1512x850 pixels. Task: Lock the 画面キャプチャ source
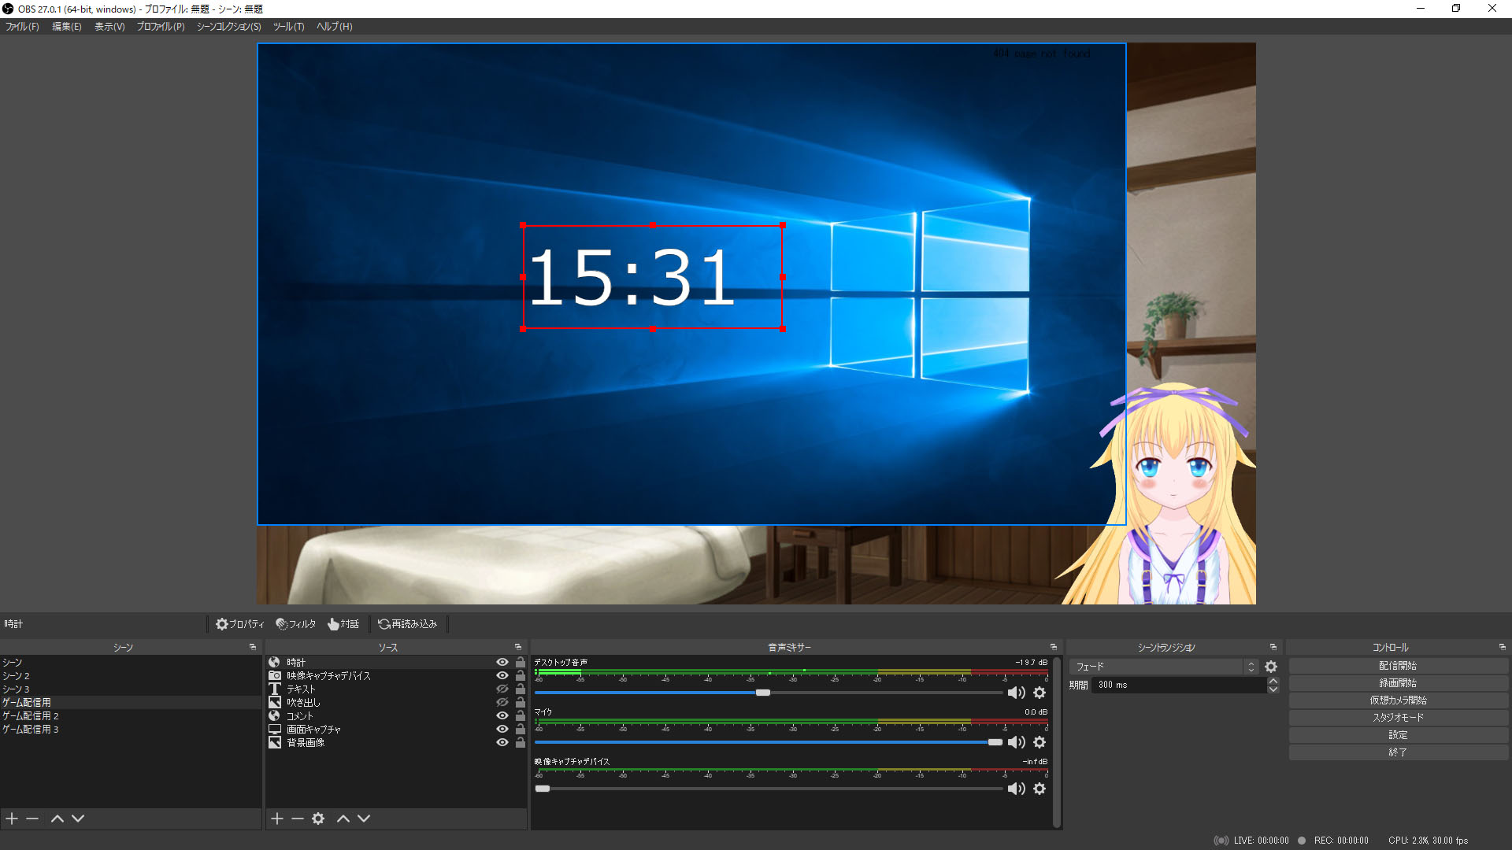pos(521,730)
